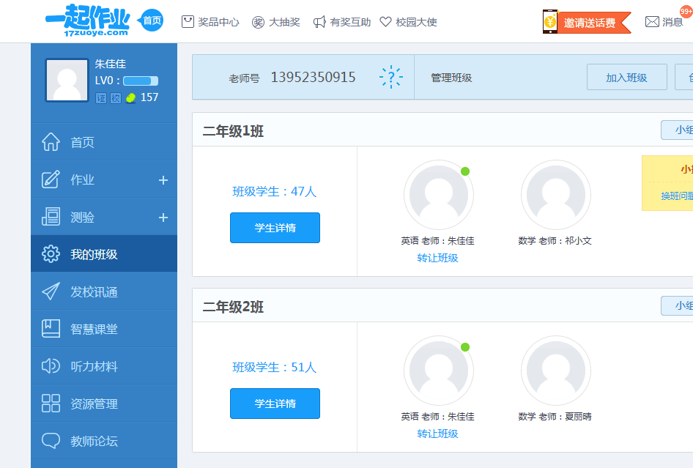Click the speaker icon for 听力材料

point(51,366)
